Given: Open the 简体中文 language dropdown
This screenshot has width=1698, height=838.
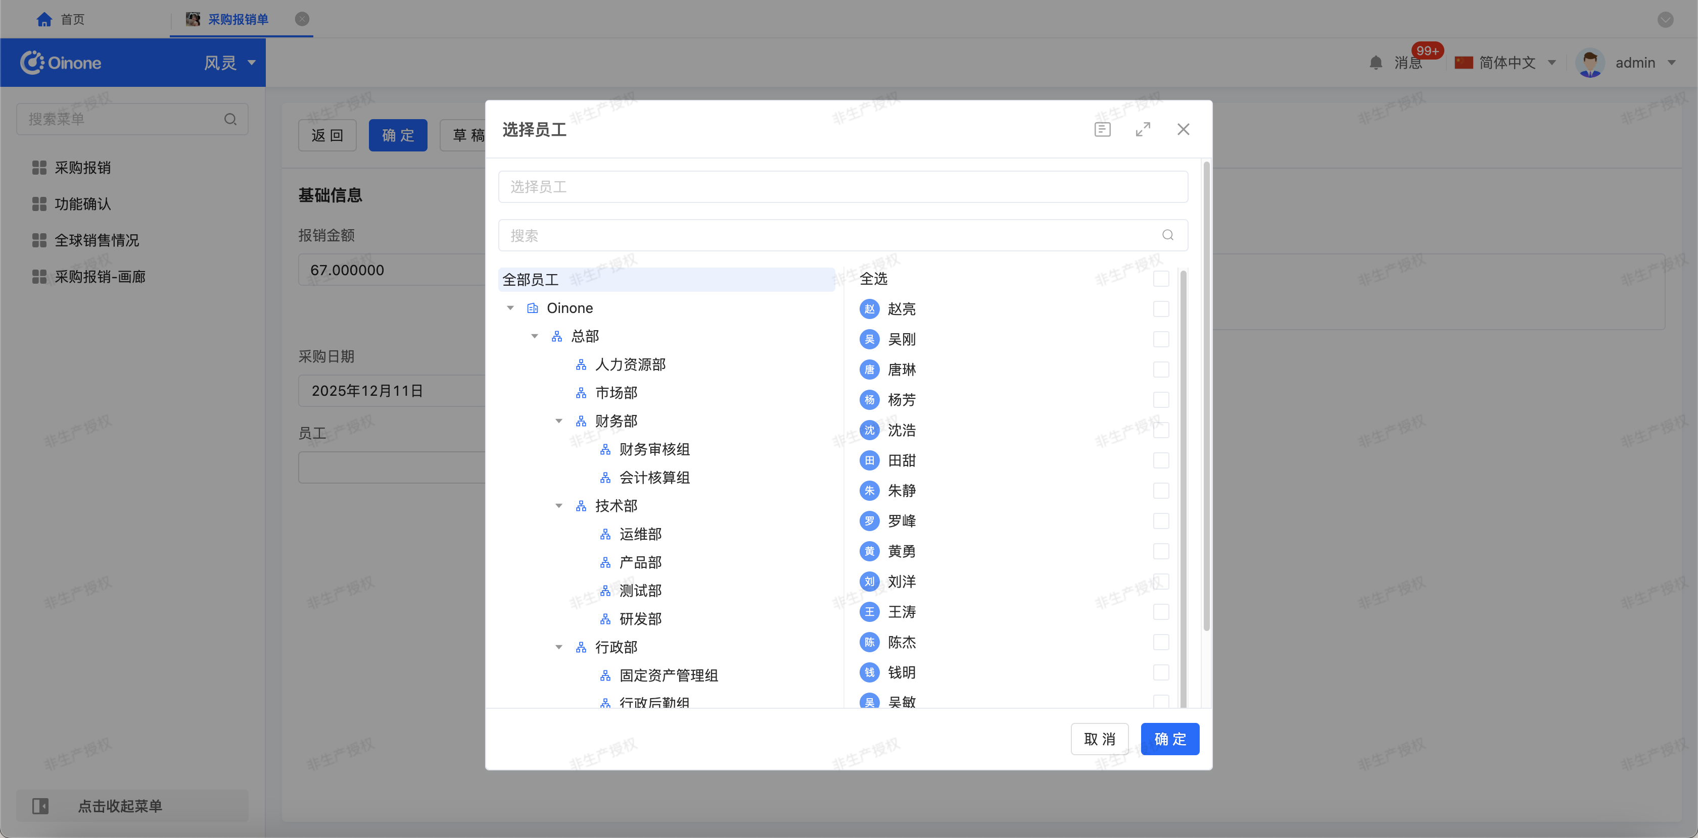Looking at the screenshot, I should coord(1506,63).
